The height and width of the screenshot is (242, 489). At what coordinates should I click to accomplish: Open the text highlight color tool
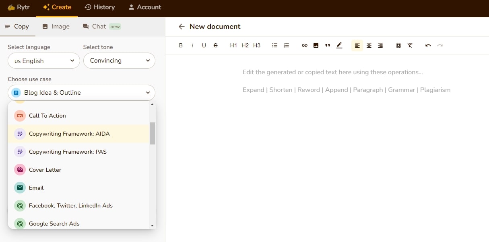tap(339, 45)
